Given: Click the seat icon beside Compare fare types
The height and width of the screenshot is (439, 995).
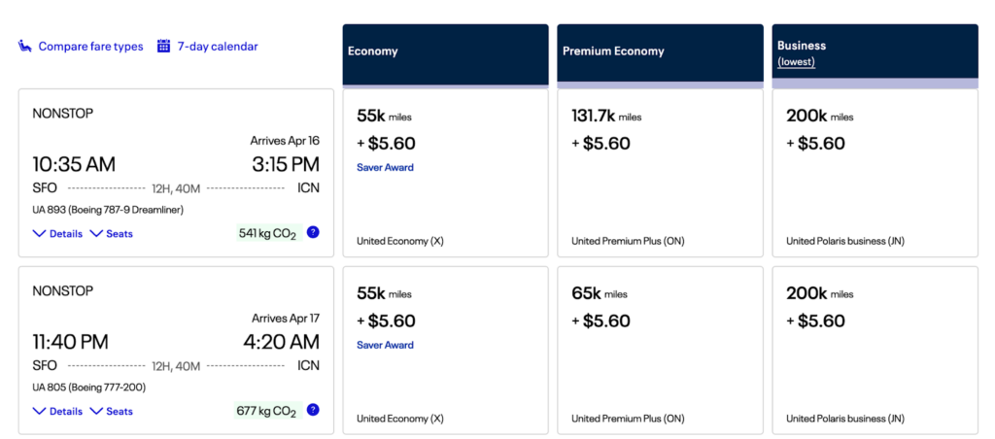Looking at the screenshot, I should click(x=25, y=47).
